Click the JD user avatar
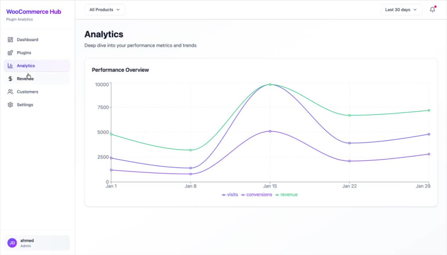The image size is (447, 255). click(x=12, y=243)
